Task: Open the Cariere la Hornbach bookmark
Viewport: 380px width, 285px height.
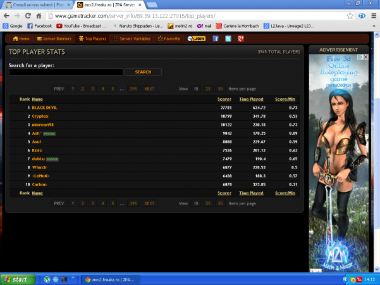Action: (237, 26)
